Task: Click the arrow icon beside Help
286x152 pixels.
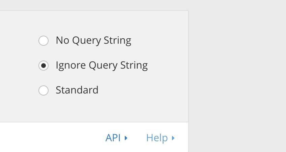Action: pos(173,138)
